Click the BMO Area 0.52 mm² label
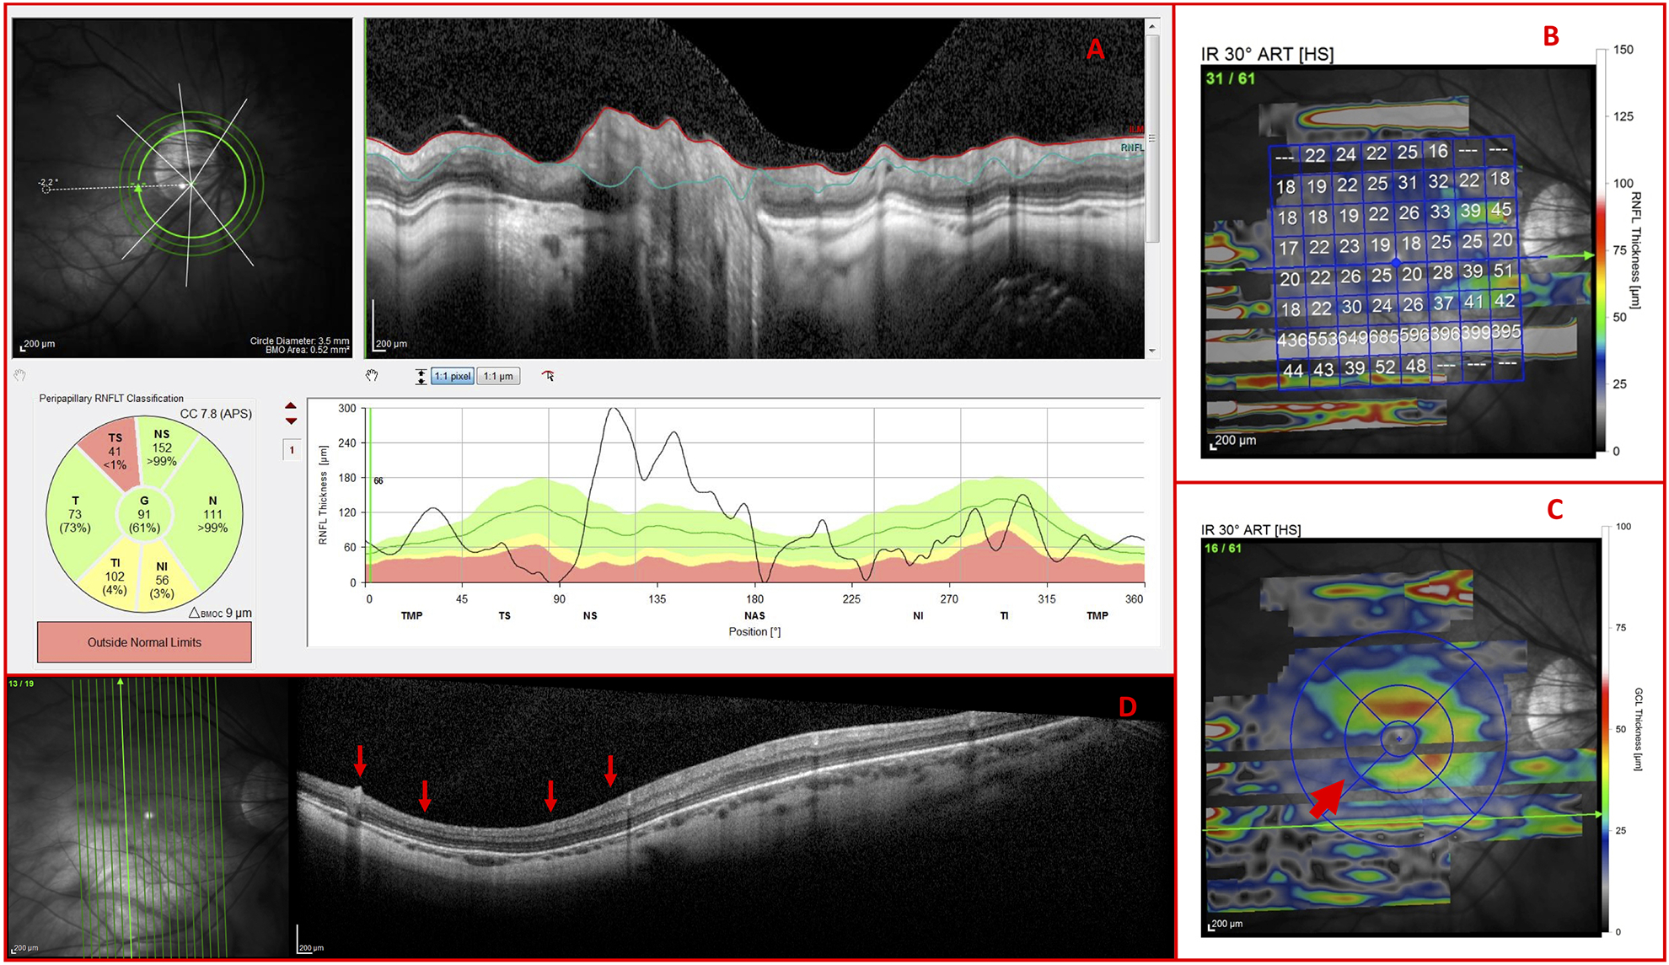The height and width of the screenshot is (965, 1669). coord(307,350)
